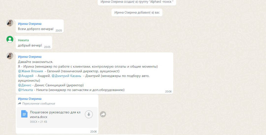Click the Ирина Озерина name above Давайте знакомиться
Image resolution: width=266 pixels, height=135 pixels.
pyautogui.click(x=30, y=57)
